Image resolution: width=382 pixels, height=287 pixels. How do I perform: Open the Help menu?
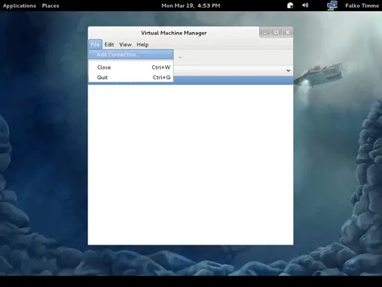click(x=142, y=44)
